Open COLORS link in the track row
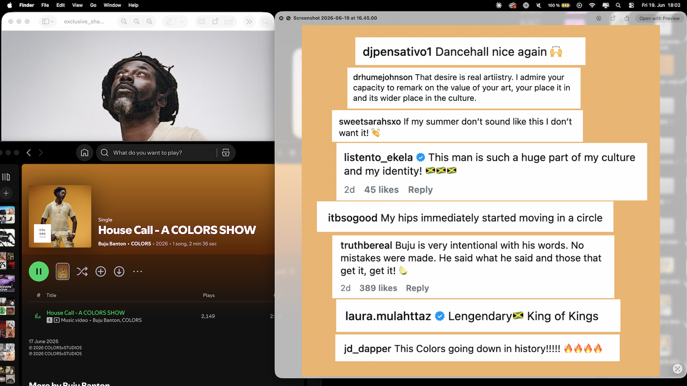 131,320
